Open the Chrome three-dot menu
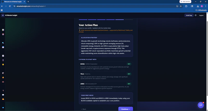 (206, 6)
